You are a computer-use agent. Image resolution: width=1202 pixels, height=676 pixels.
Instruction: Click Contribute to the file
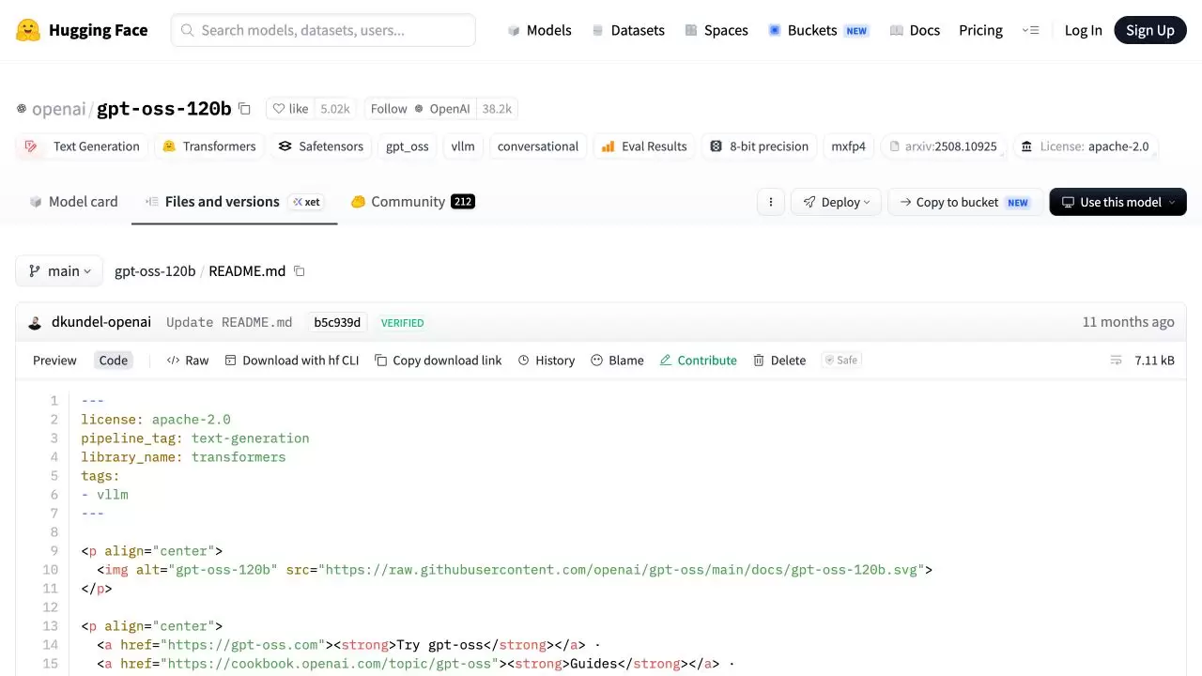pyautogui.click(x=699, y=361)
